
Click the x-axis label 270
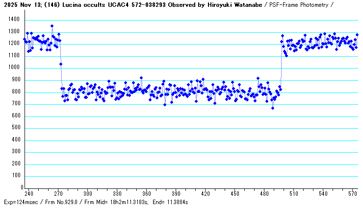[58, 193]
